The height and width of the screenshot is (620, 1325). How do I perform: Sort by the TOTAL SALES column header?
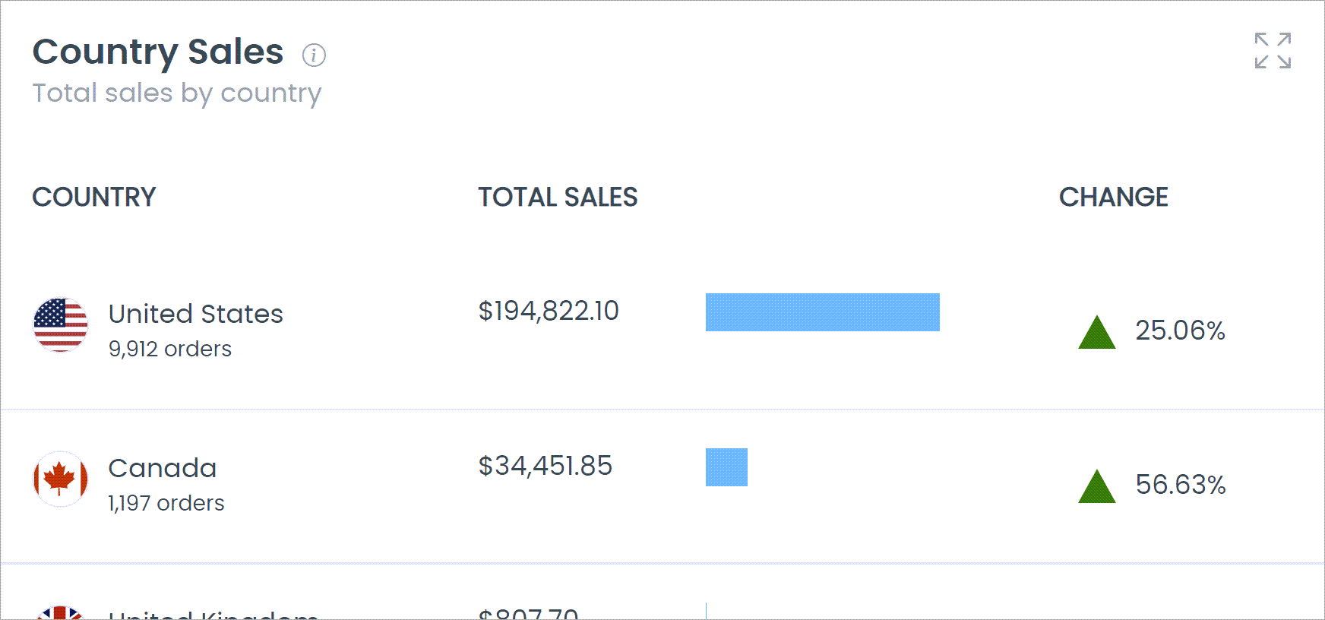558,197
